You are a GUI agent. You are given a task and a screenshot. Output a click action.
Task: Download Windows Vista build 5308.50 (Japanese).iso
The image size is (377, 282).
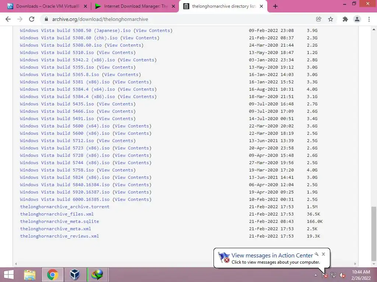point(75,30)
